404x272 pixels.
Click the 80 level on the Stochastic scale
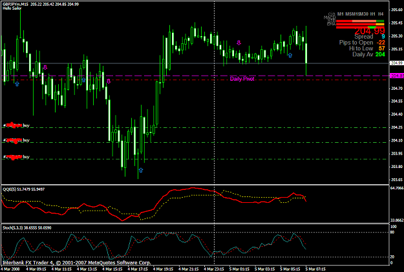coord(392,233)
